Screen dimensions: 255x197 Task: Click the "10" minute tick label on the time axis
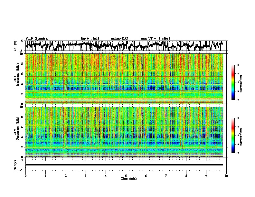(226, 176)
